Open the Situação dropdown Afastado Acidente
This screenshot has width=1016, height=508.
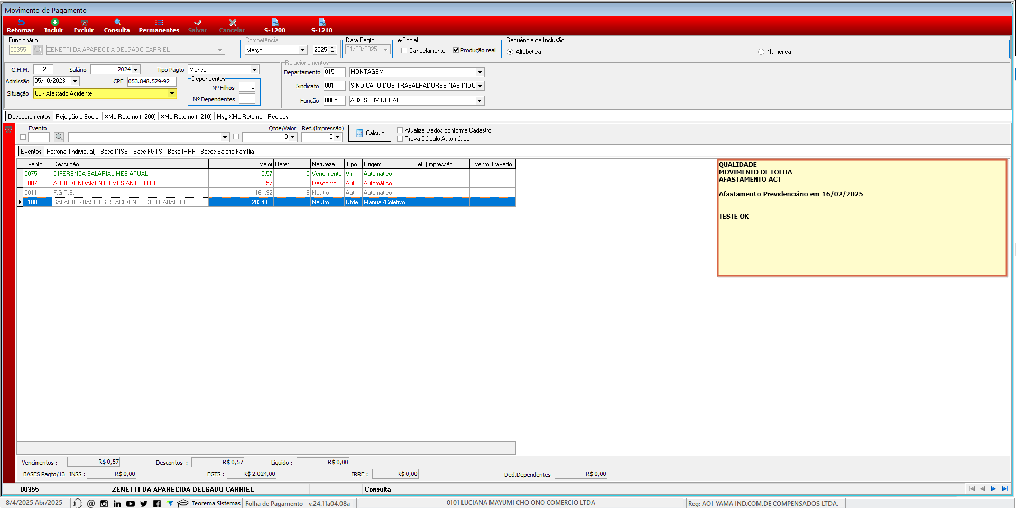tap(172, 93)
